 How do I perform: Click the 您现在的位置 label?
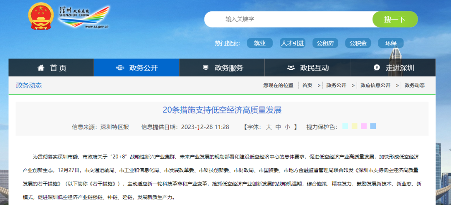278,85
